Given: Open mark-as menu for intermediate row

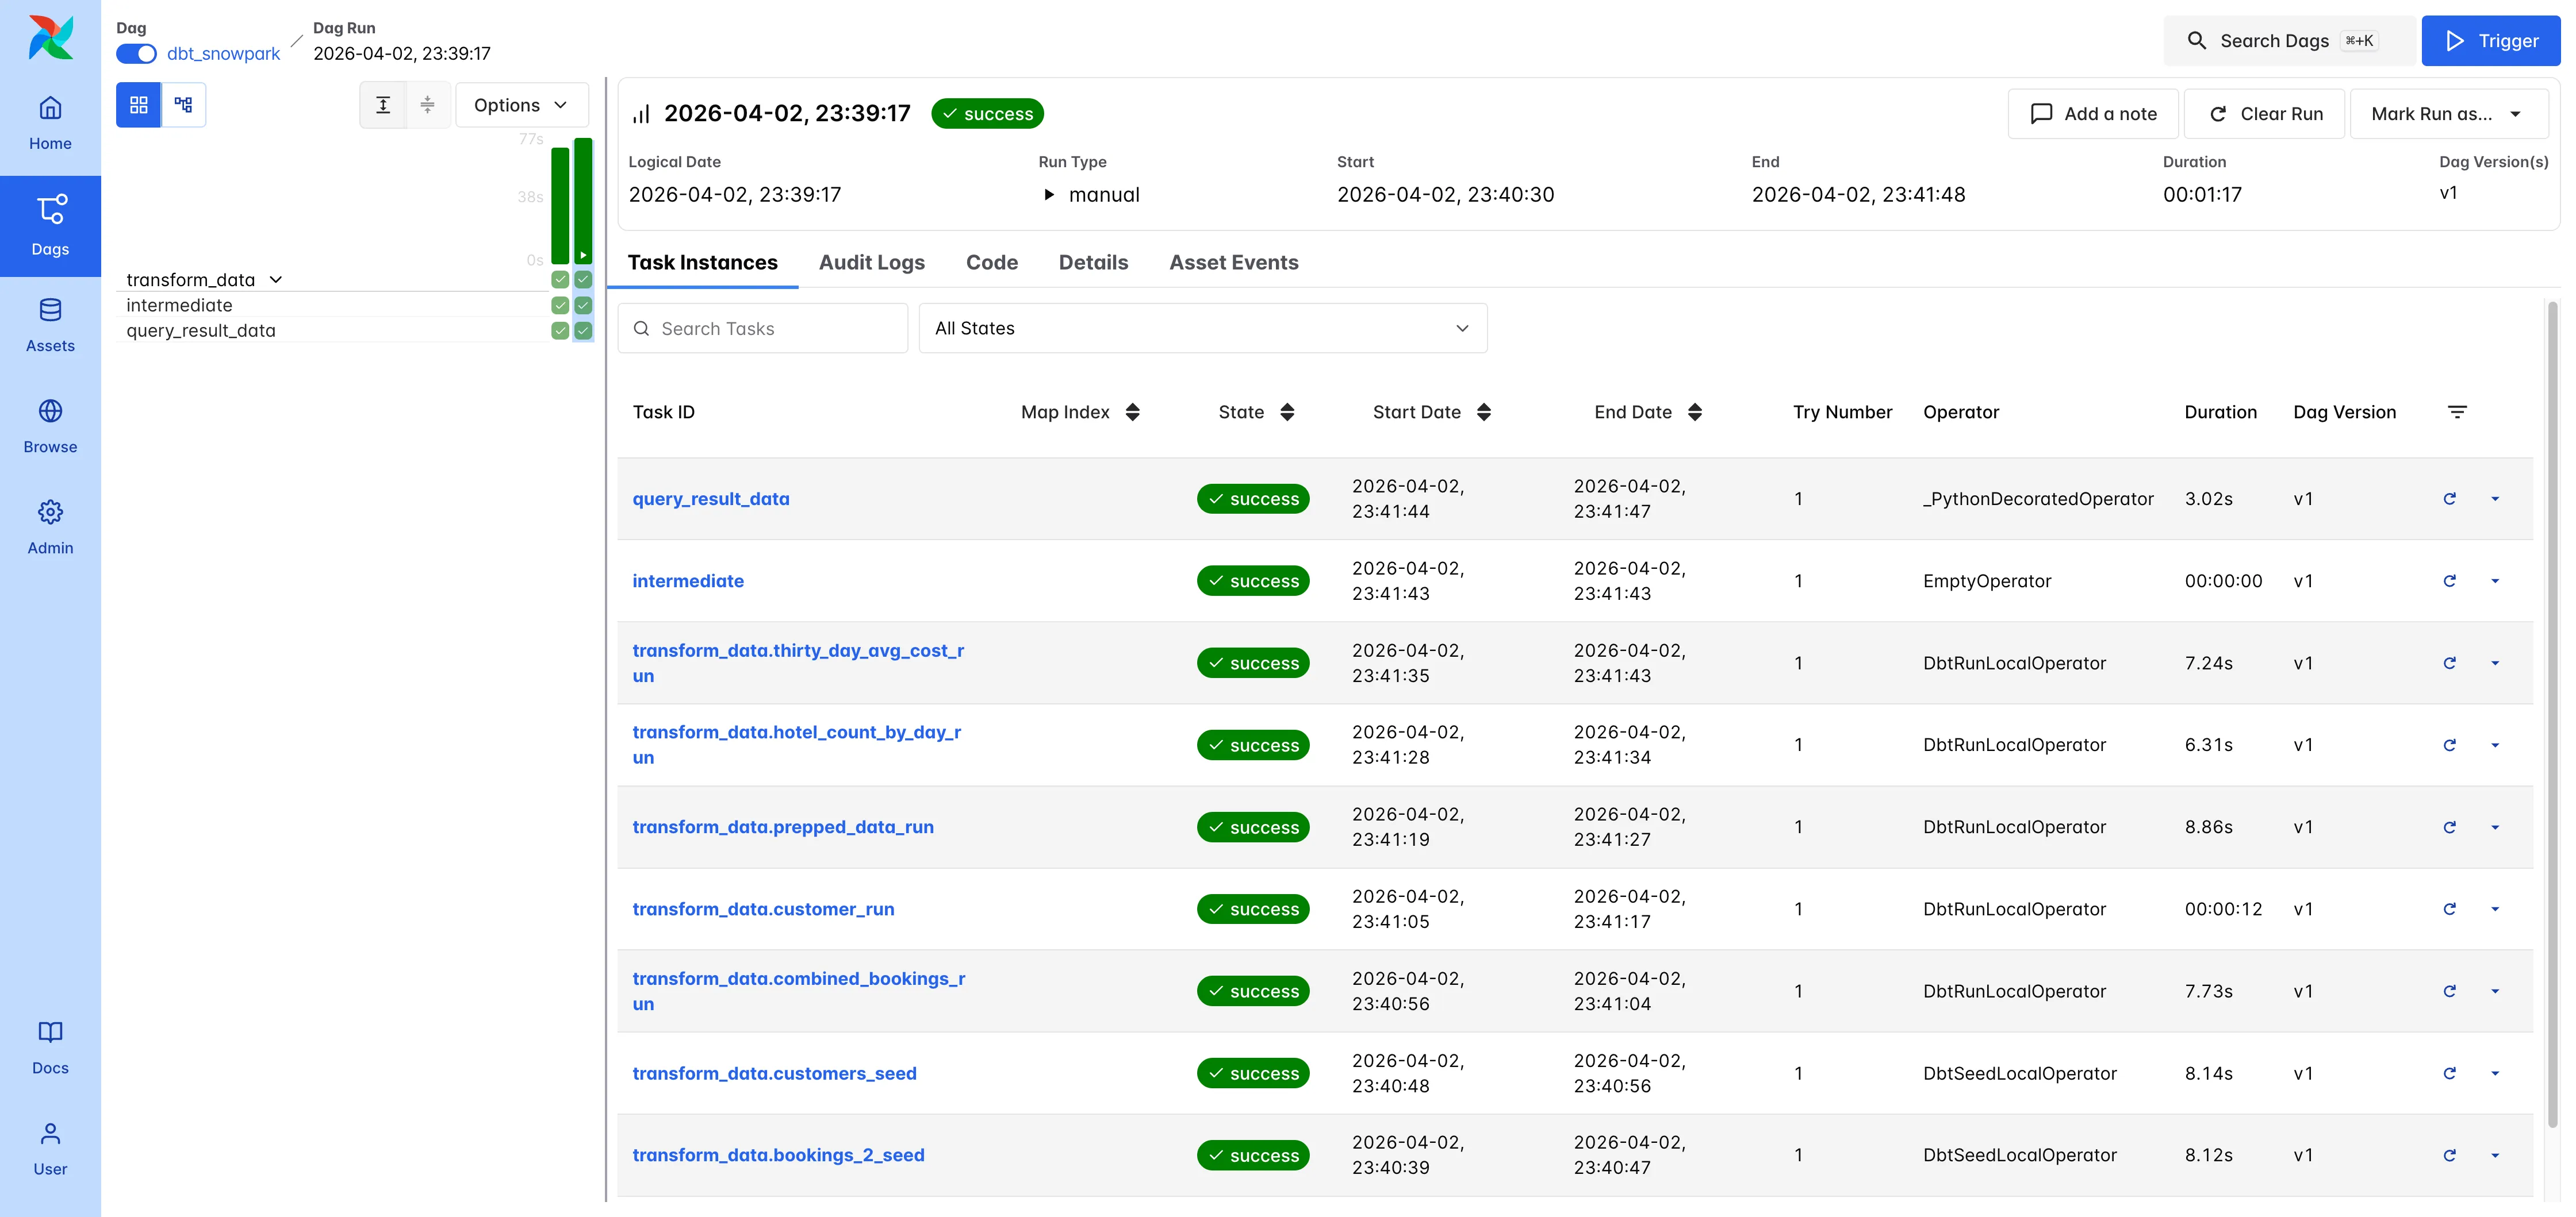Looking at the screenshot, I should (x=2495, y=580).
